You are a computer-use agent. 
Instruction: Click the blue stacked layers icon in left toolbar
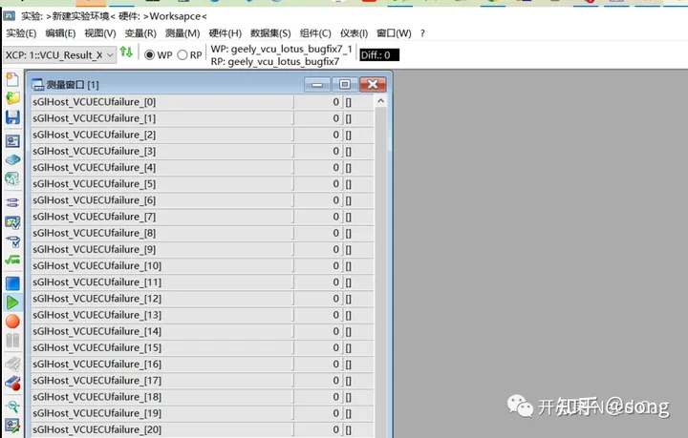click(12, 160)
